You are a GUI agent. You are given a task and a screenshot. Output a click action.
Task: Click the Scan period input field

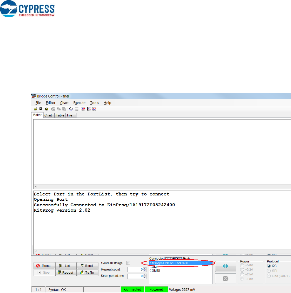pyautogui.click(x=135, y=276)
